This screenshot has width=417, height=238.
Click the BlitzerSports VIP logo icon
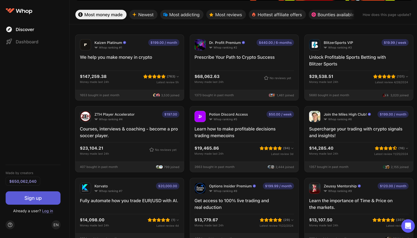click(x=314, y=45)
